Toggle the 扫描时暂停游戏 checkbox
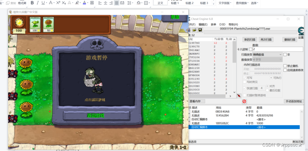Viewport: 308px width, 151px height. (x=245, y=95)
